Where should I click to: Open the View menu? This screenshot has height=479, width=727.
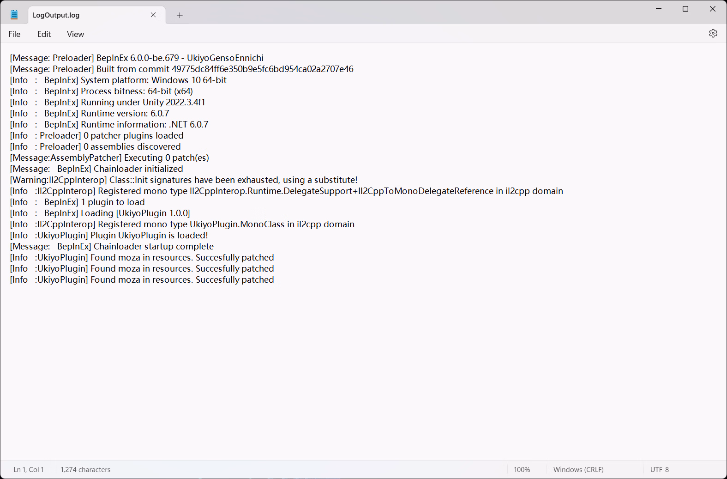(75, 34)
